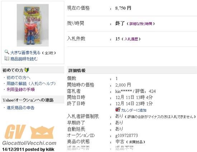Click the GV GiocattoliVecchi logo
Image resolution: width=197 pixels, height=152 pixels.
point(29,135)
